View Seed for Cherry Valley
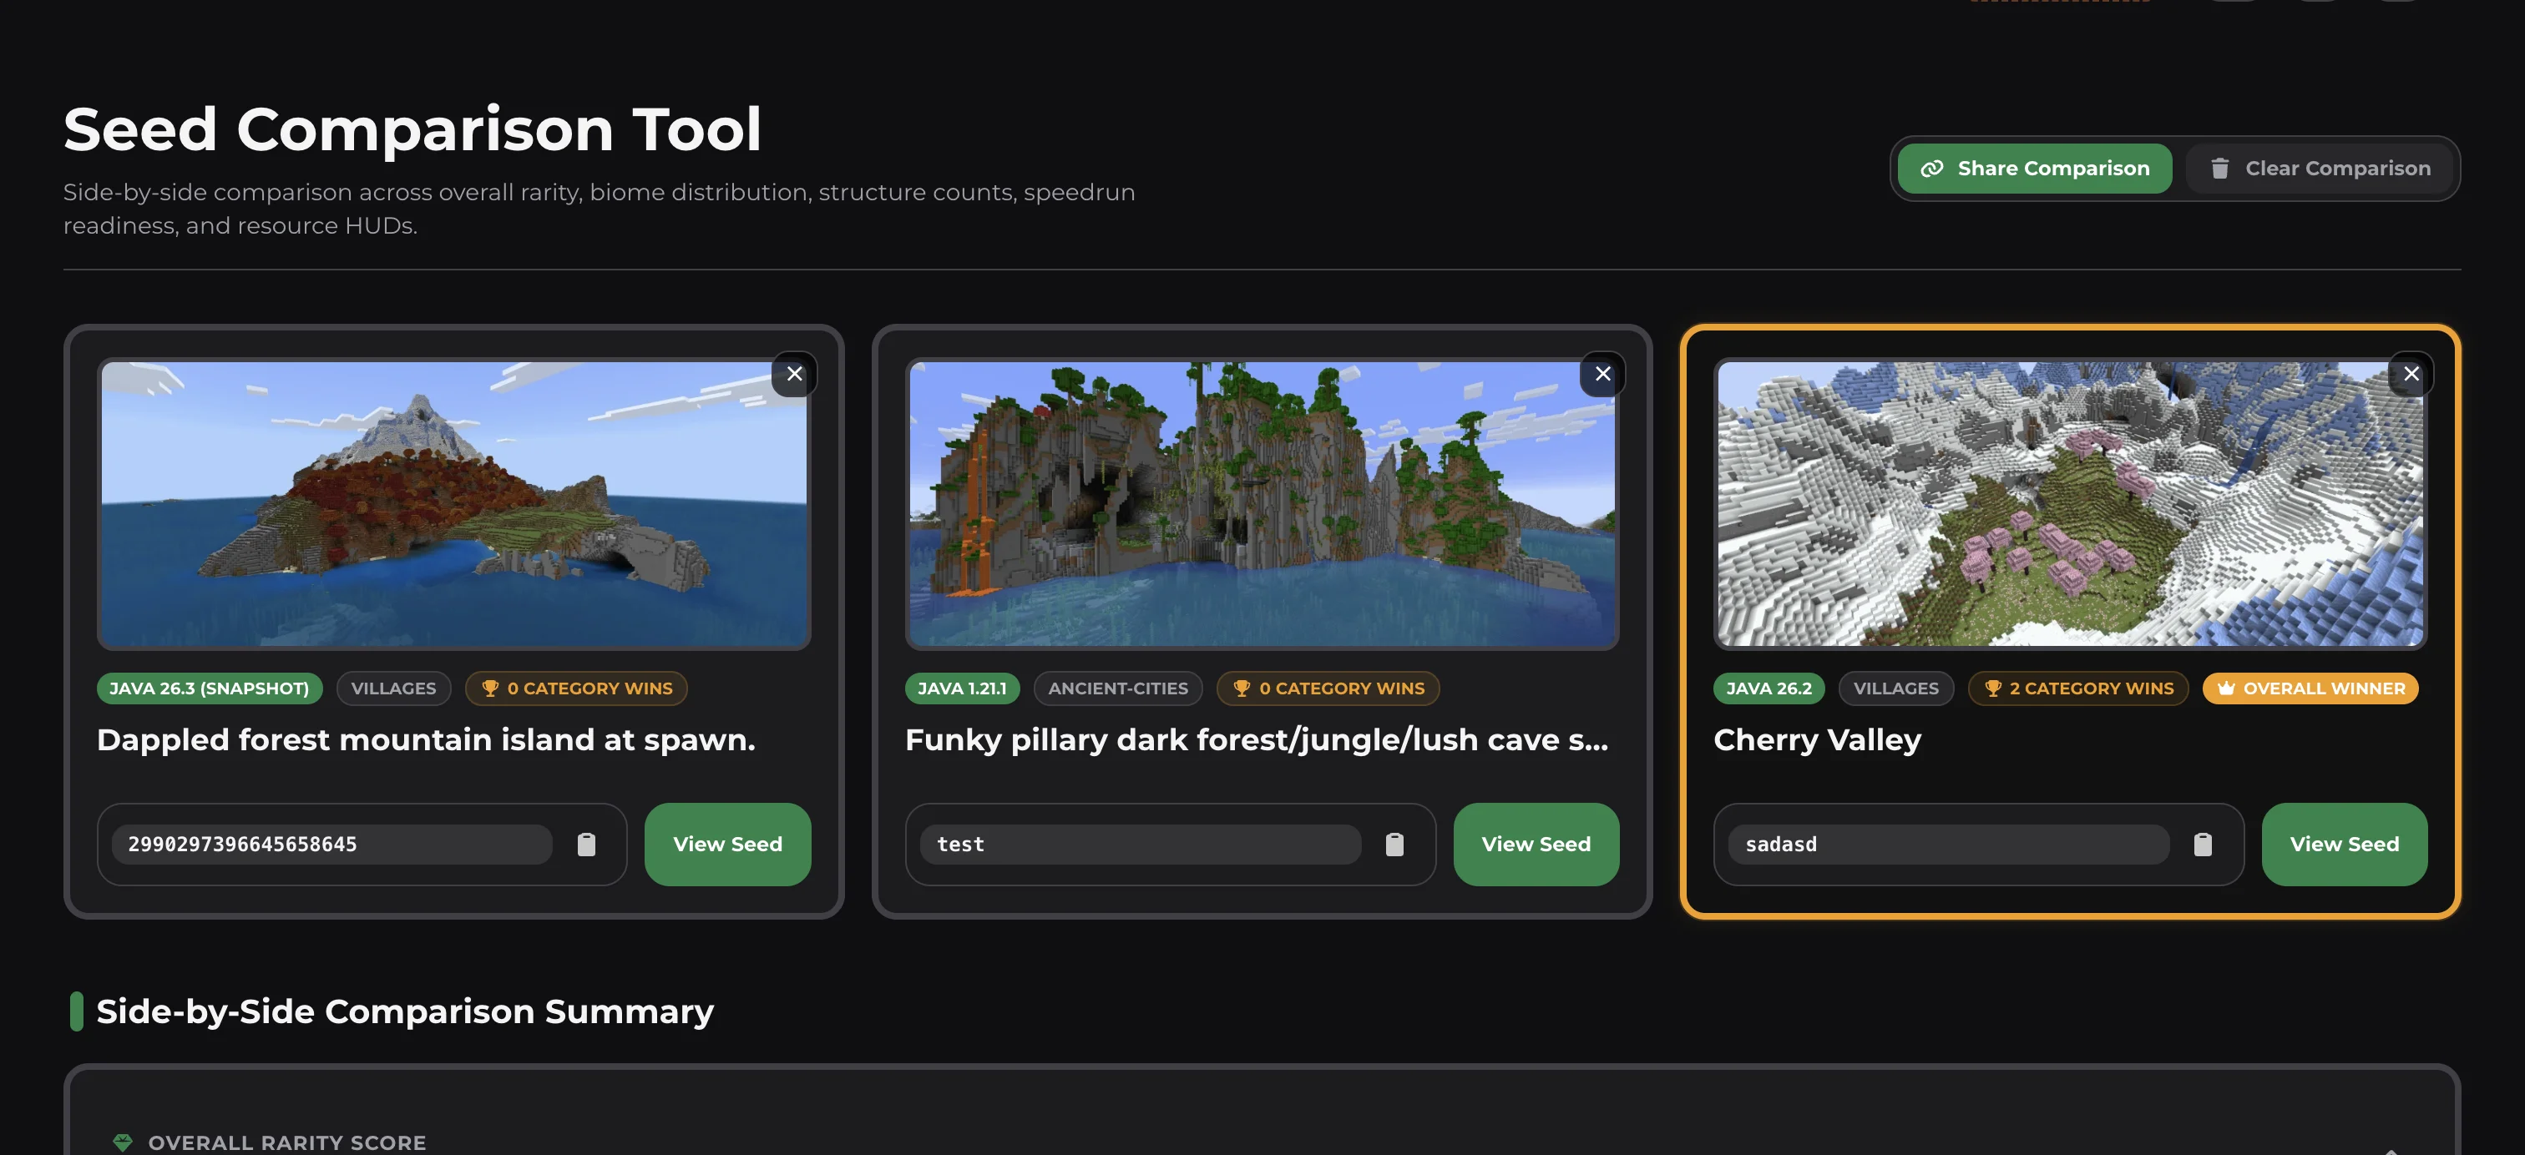 2345,845
